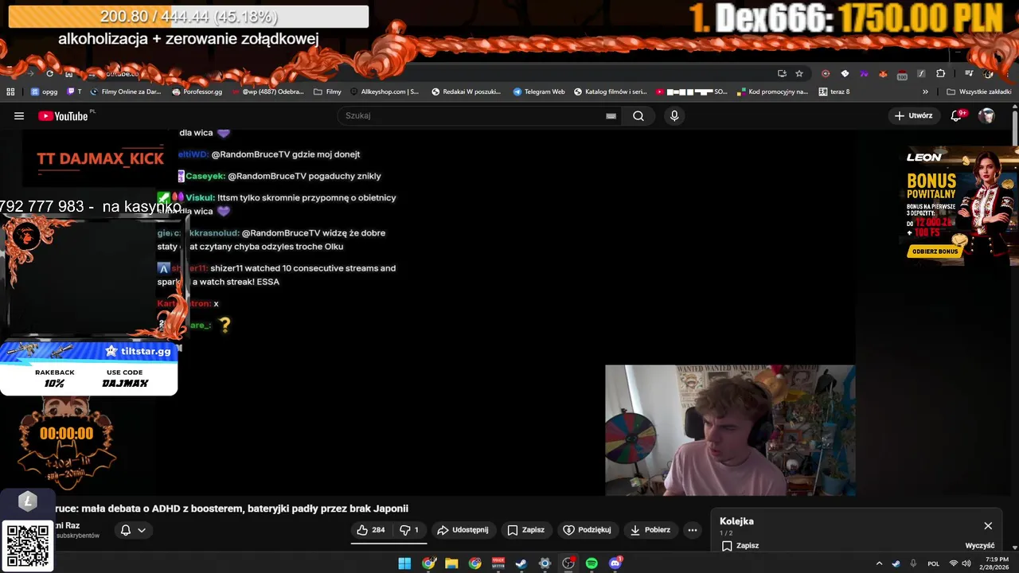
Task: Save the queue via Zapisz in Kolejka
Action: 740,546
